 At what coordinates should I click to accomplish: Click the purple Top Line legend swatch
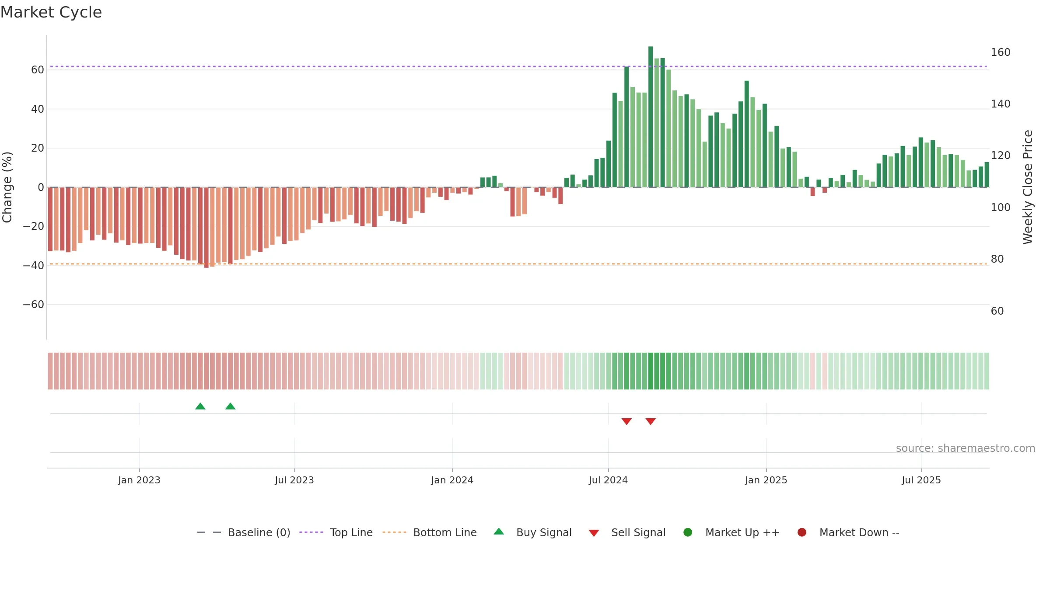tap(311, 532)
